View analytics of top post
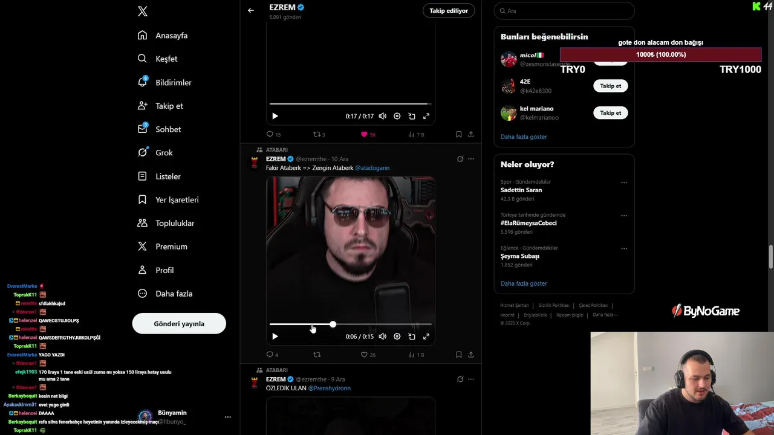The width and height of the screenshot is (774, 435). click(x=416, y=134)
